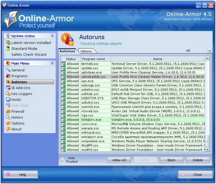Click the Main Menu header icon
Screen dimensions: 216x184
[8, 63]
